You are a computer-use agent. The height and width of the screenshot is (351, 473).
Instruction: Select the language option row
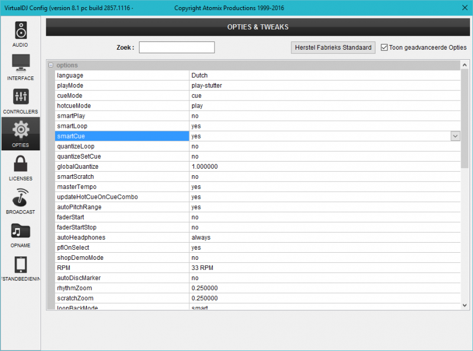click(x=257, y=75)
